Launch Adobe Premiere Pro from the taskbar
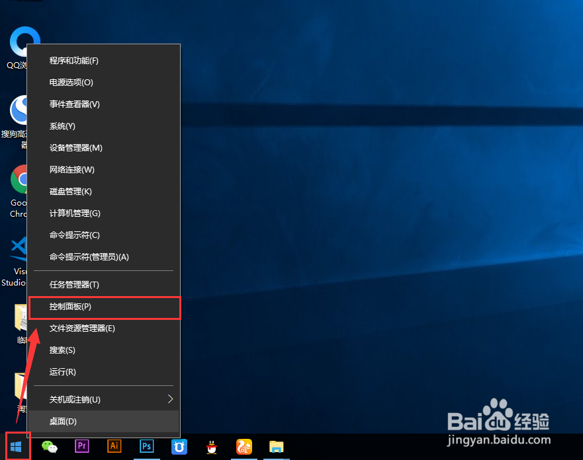Image resolution: width=583 pixels, height=460 pixels. coord(81,446)
